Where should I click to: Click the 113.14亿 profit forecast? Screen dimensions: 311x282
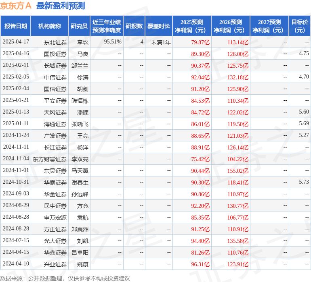pos(238,42)
